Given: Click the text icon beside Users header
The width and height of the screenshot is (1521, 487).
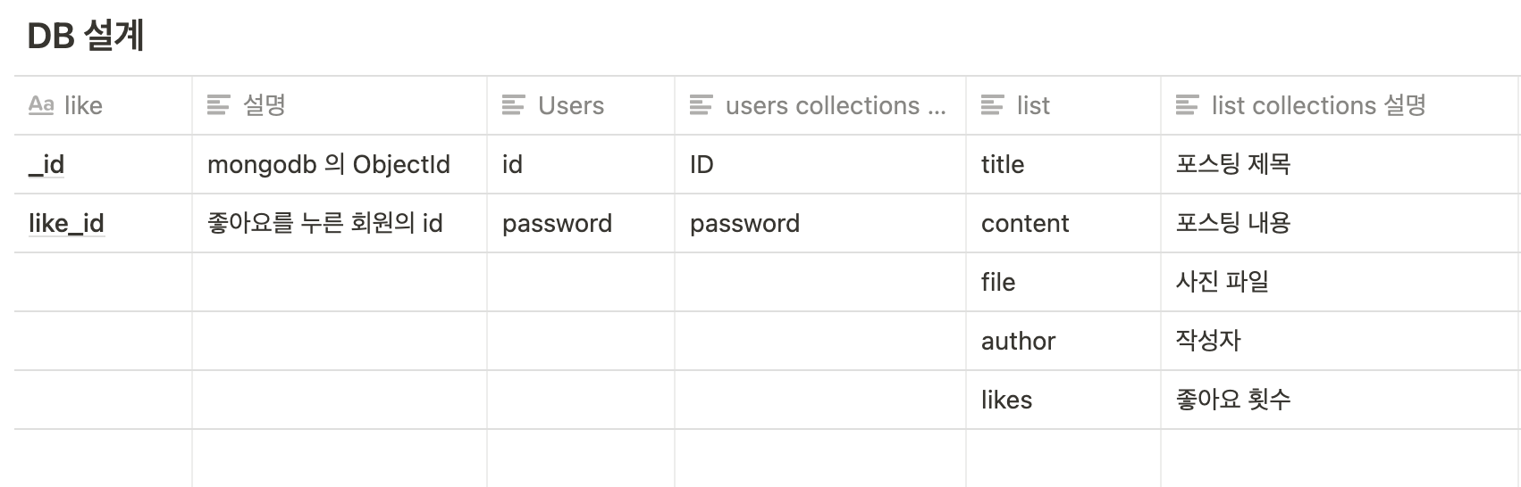Looking at the screenshot, I should pos(514,105).
